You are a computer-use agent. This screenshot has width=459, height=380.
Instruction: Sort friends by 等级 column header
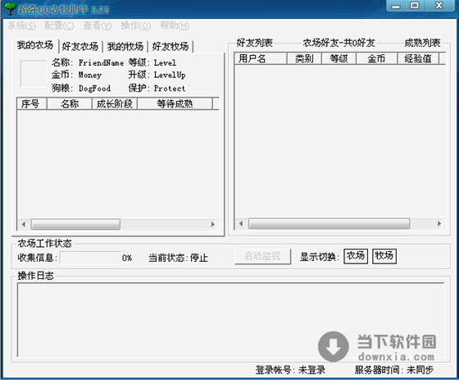click(339, 58)
